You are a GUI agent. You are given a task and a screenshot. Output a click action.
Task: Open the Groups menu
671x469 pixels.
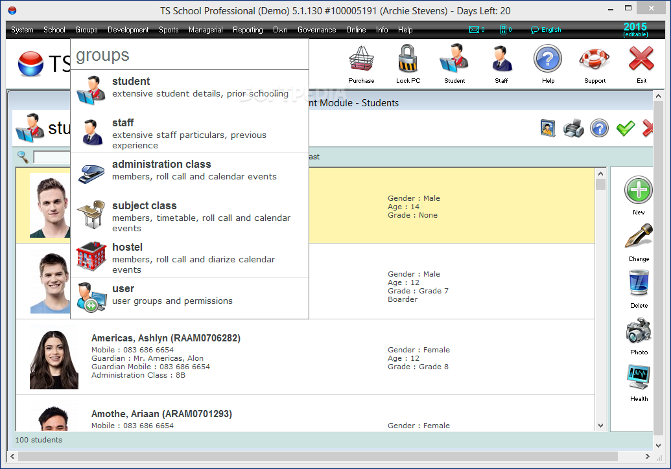click(x=86, y=30)
